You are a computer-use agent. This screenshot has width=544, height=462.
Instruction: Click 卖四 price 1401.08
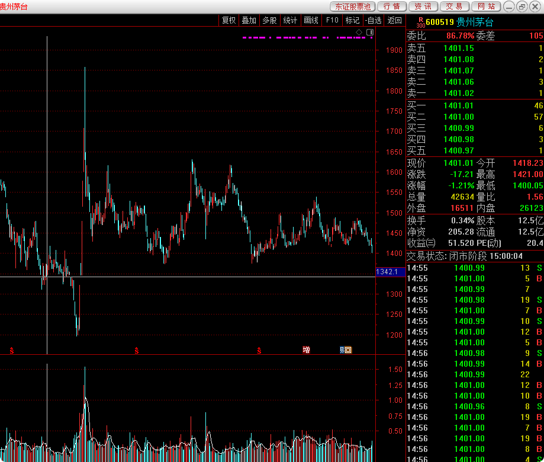(x=458, y=59)
